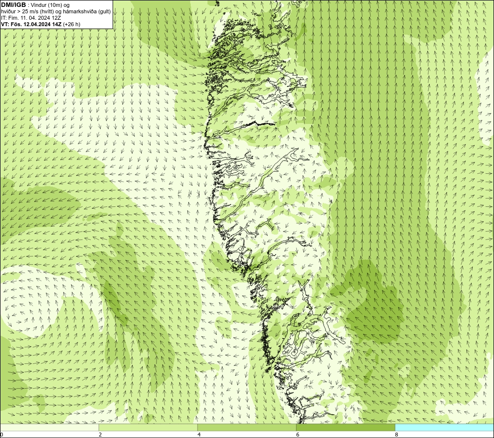This screenshot has width=494, height=438.
Task: Click the colorbar label '0'
Action: click(1, 435)
